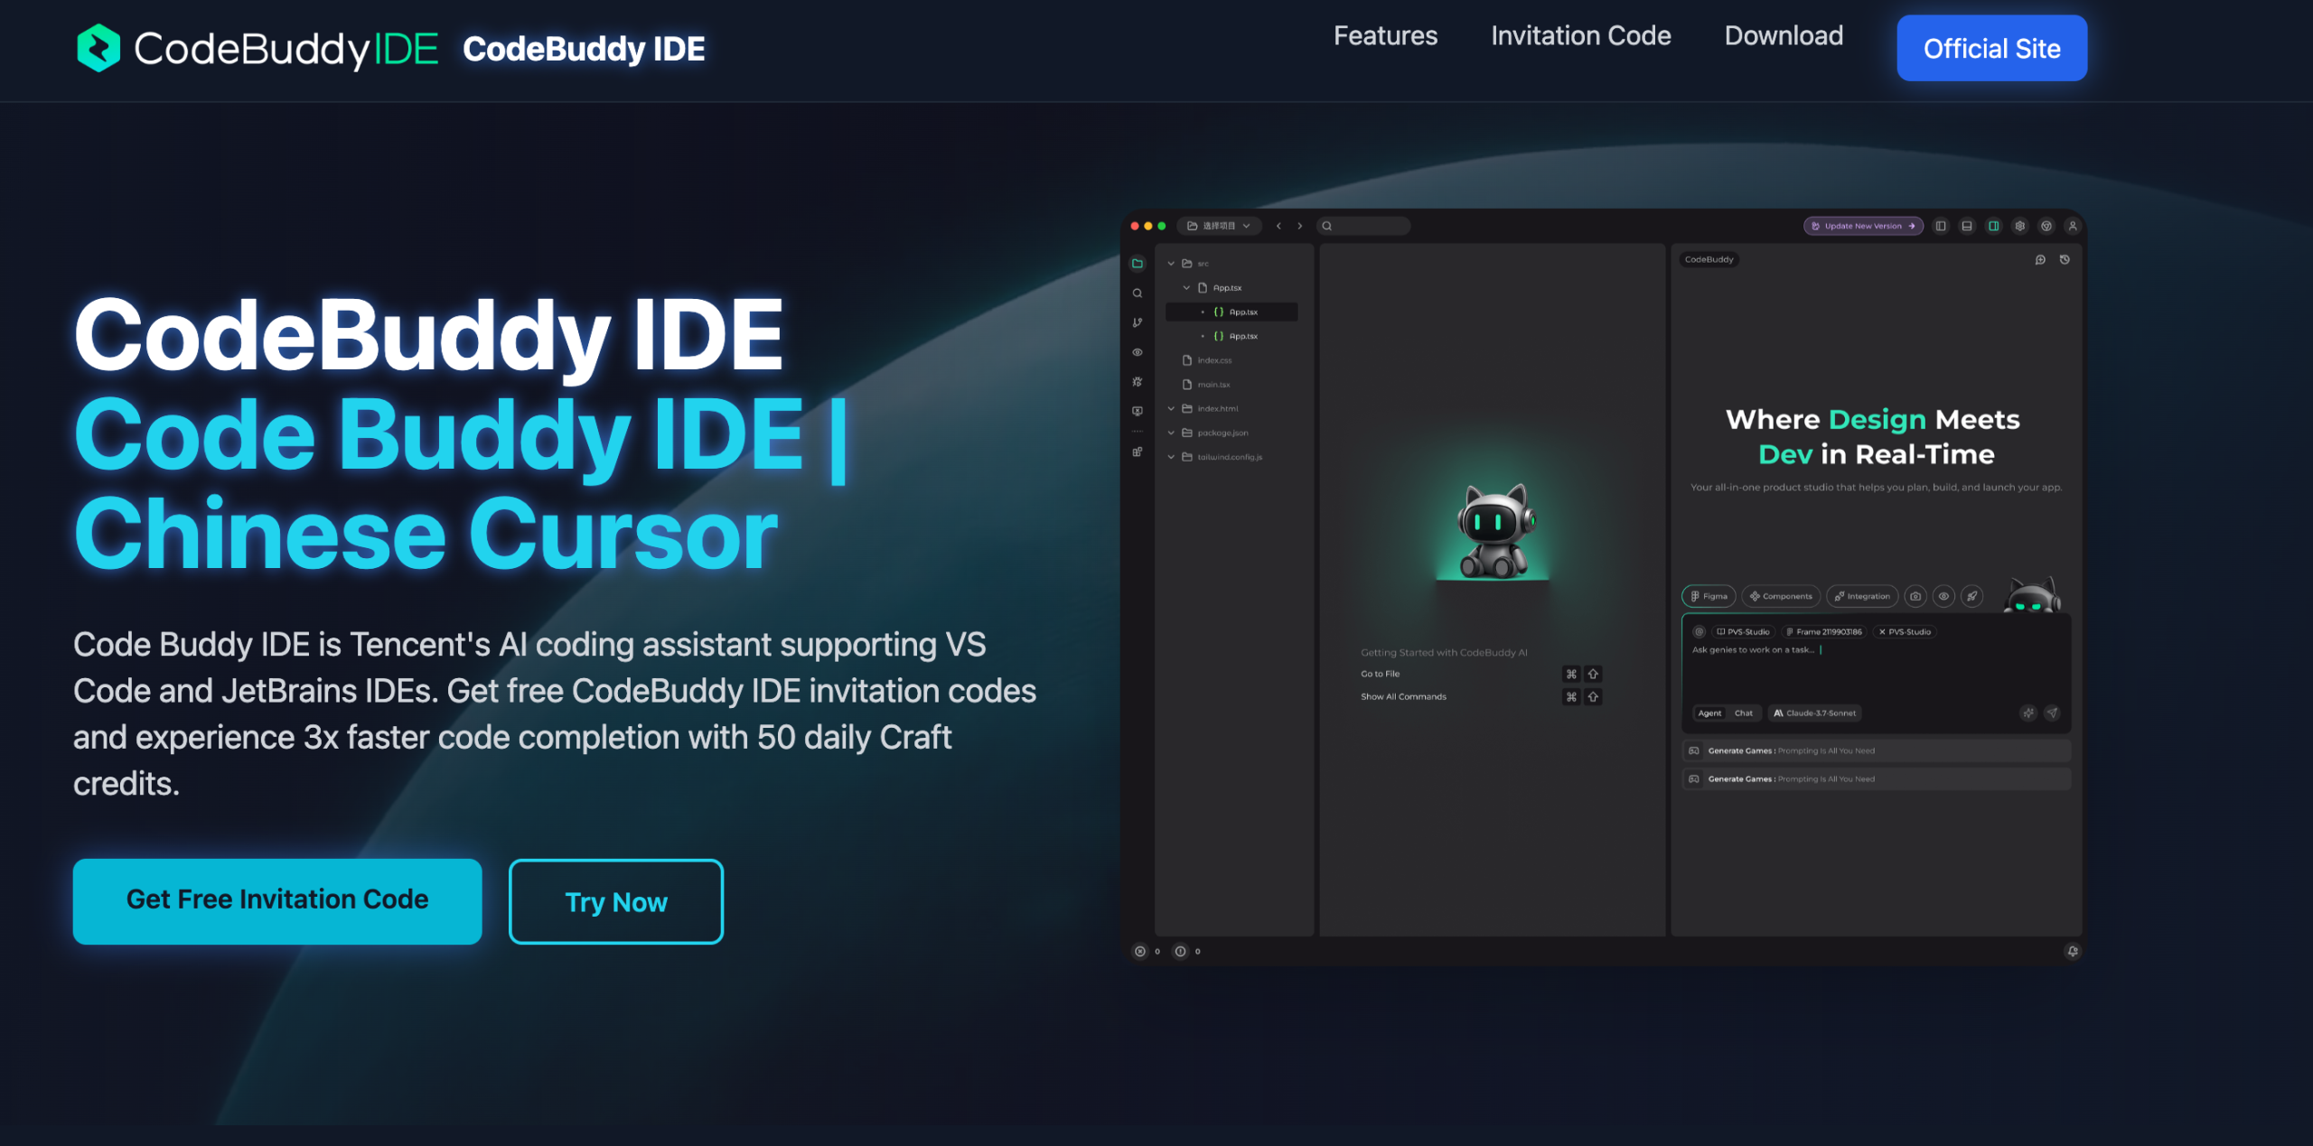Open the index.css file
Viewport: 2313px width, 1146px height.
click(x=1208, y=360)
